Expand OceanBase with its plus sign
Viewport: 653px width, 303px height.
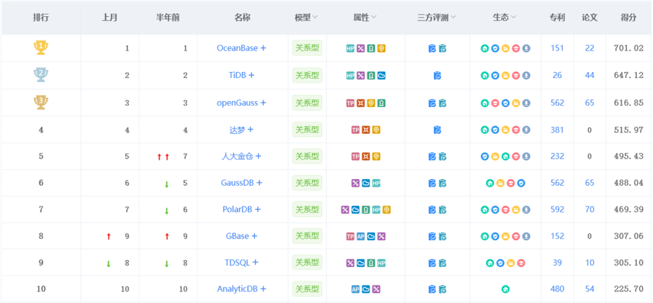[x=263, y=48]
